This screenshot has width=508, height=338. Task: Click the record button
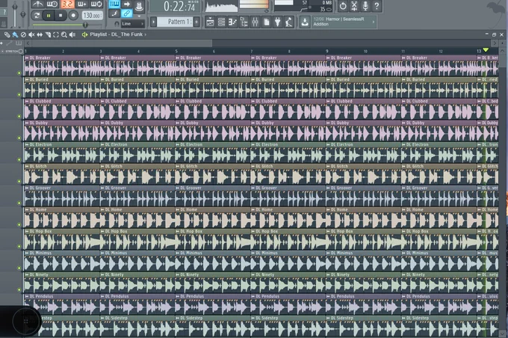point(73,15)
